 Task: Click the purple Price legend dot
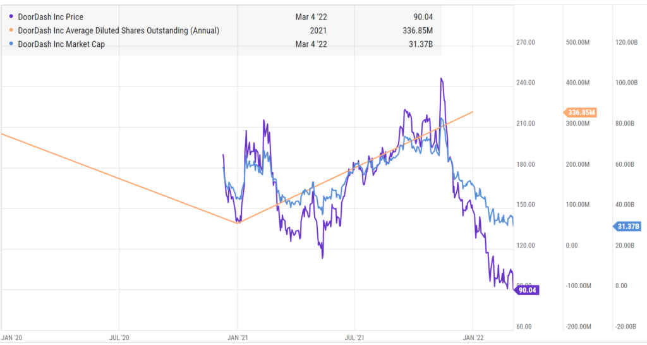(x=11, y=17)
